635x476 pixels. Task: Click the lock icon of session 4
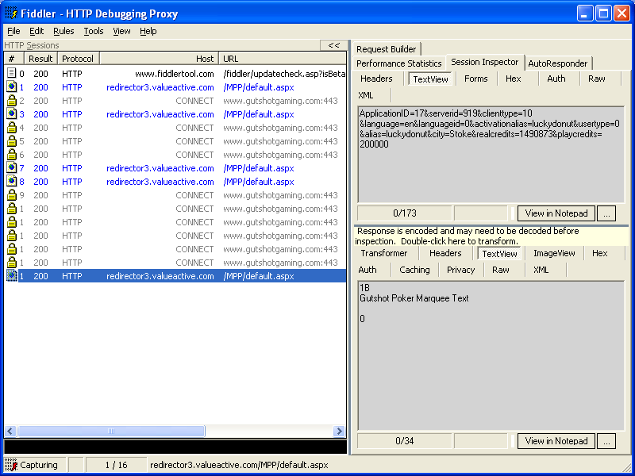click(x=12, y=128)
